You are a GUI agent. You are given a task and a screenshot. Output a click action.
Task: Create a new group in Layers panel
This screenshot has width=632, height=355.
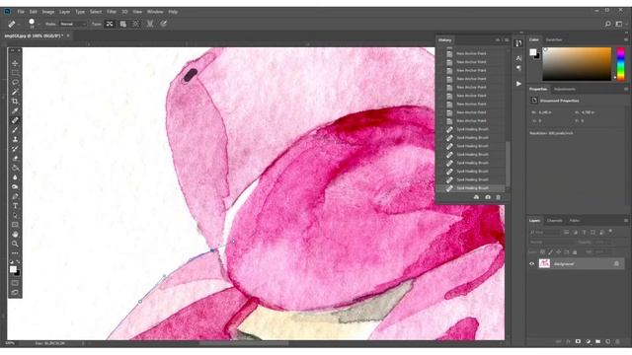pyautogui.click(x=597, y=341)
